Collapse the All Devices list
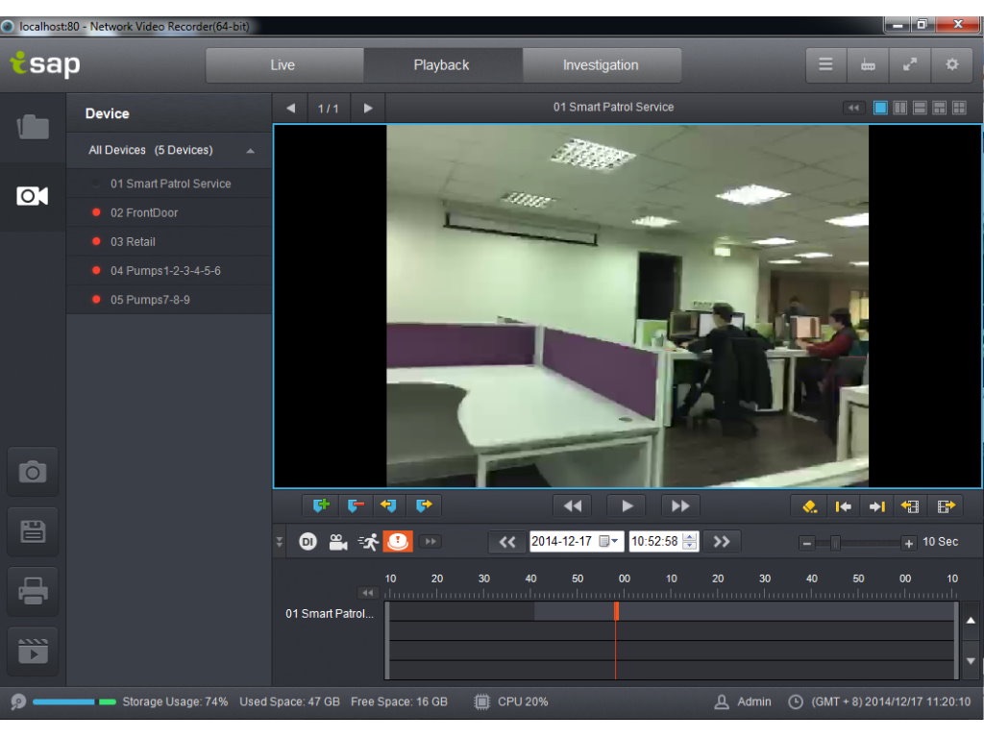Screen dimensions: 984x738 (x=250, y=151)
